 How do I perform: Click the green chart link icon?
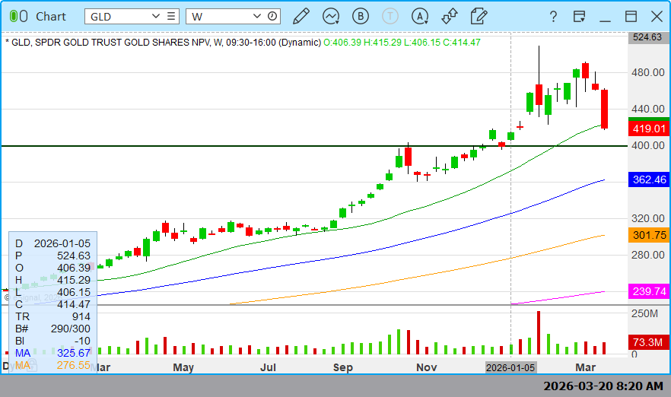tap(18, 16)
